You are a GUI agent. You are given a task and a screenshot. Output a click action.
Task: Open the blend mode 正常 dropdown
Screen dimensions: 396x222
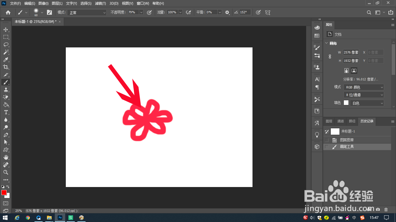87,12
